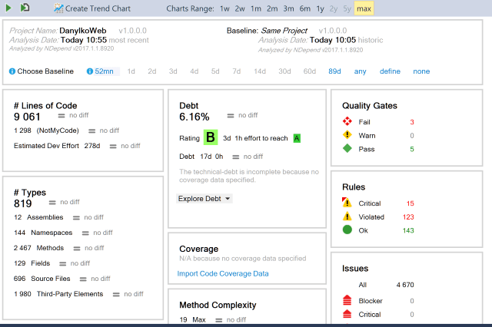The image size is (492, 327).
Task: Click Debt 17d 0h value
Action: click(201, 157)
